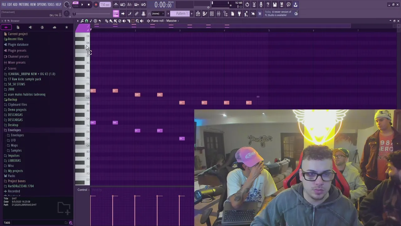The image size is (401, 226).
Task: Click the tempo tapper icon
Action: (x=246, y=14)
